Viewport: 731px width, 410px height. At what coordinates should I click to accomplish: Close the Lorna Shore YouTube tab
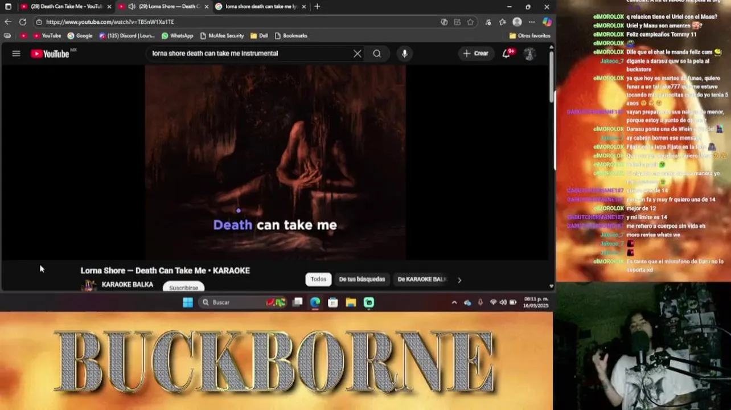click(x=207, y=7)
